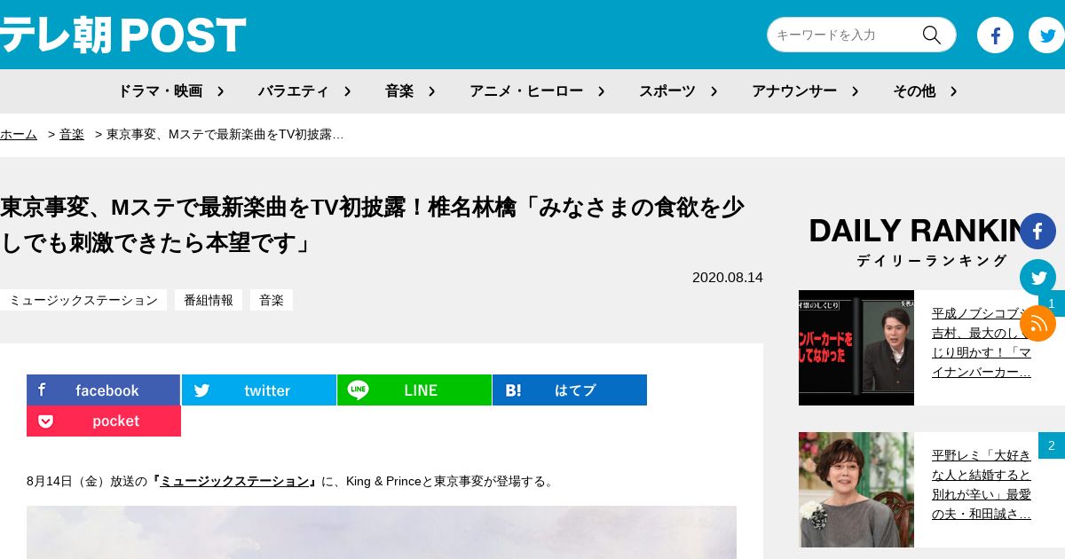The image size is (1065, 559).
Task: Go to 音楽 breadcrumb link
Action: click(x=72, y=134)
